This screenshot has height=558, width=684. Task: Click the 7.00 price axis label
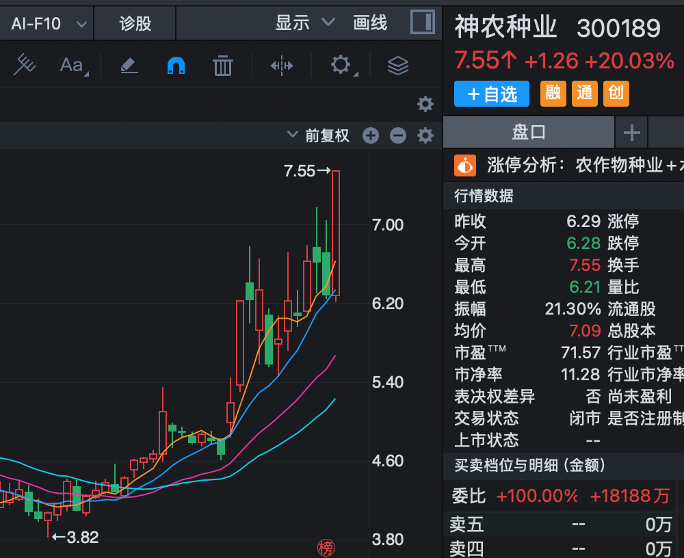tap(388, 225)
